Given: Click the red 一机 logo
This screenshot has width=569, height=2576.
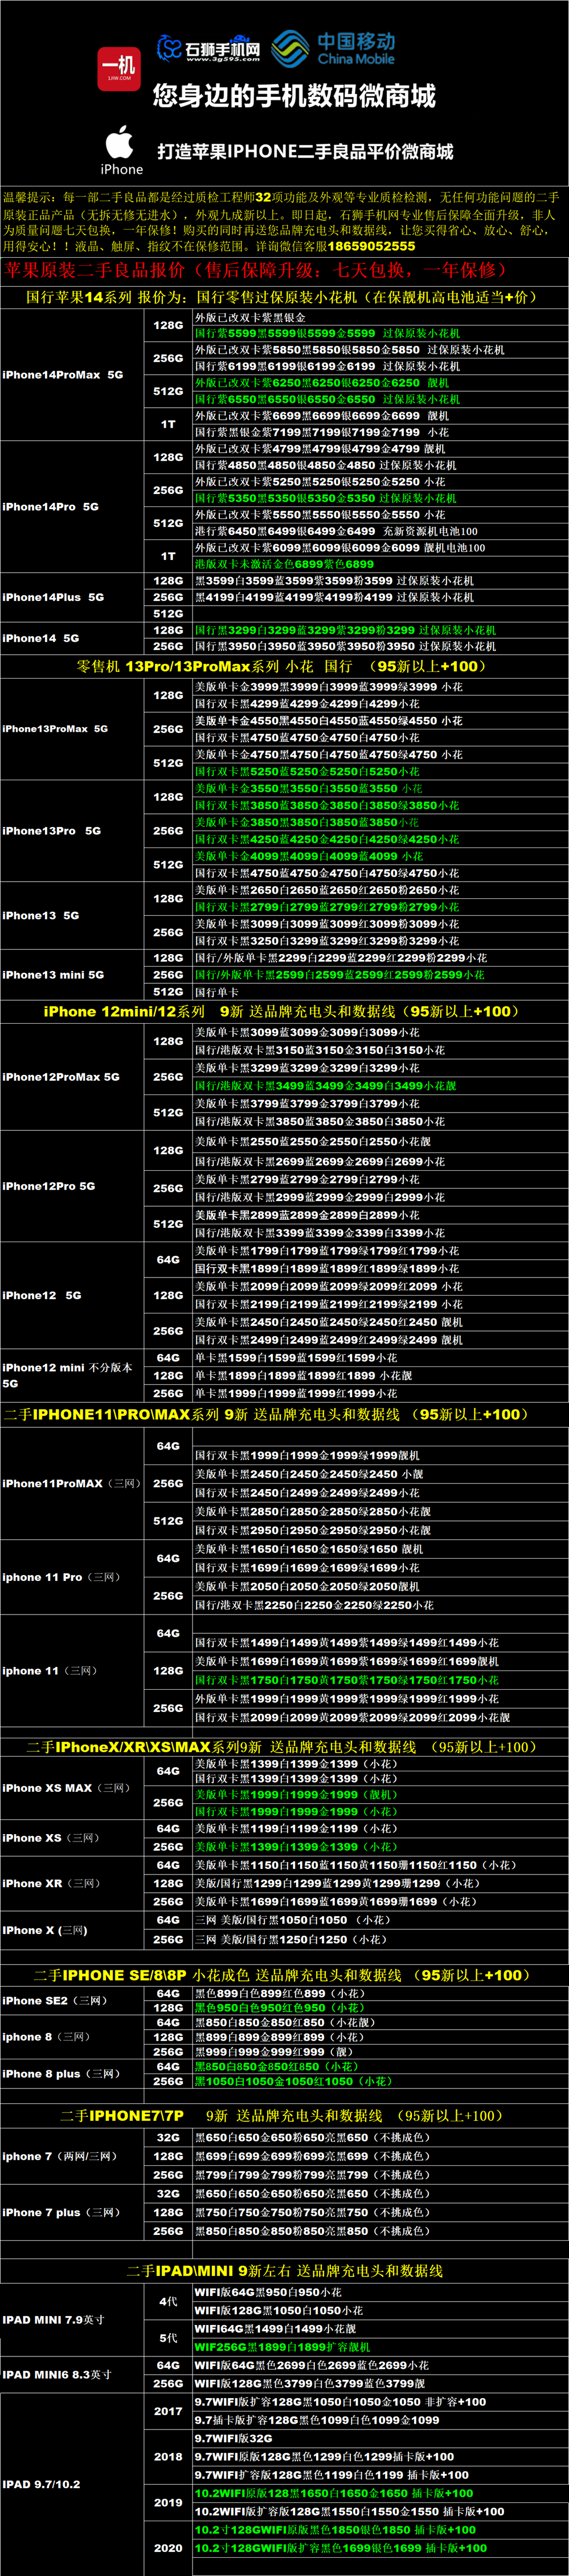Looking at the screenshot, I should click(x=119, y=68).
